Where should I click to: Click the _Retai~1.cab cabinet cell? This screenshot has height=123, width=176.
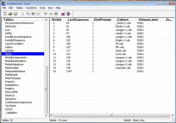123,23
